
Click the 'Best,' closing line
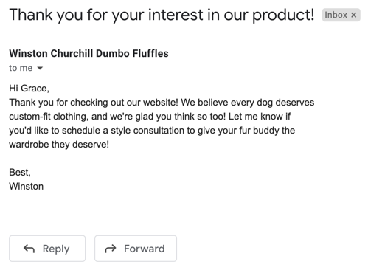click(x=20, y=173)
